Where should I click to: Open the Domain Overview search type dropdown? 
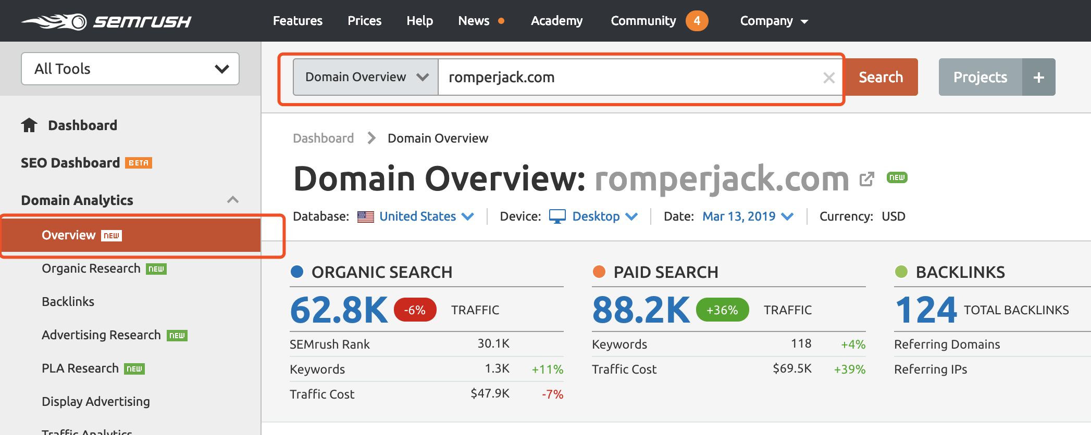[366, 77]
